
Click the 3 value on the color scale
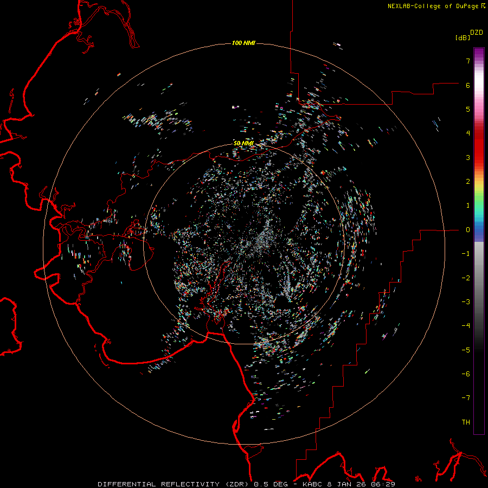[x=468, y=157]
